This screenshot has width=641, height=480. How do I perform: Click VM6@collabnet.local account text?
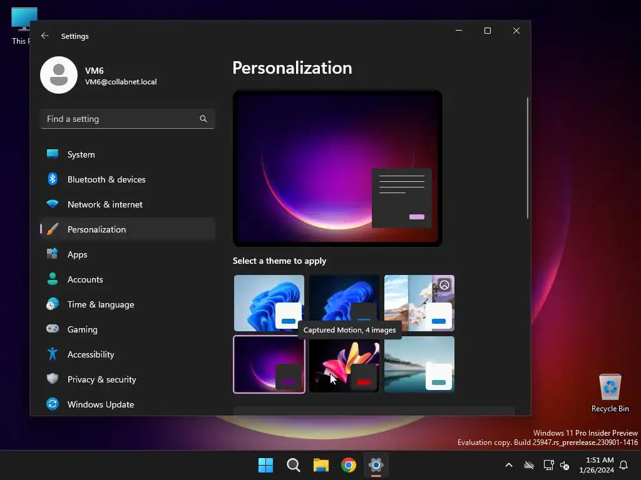pos(121,82)
